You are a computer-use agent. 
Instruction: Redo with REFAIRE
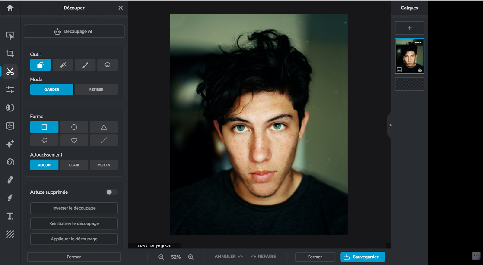(x=263, y=257)
